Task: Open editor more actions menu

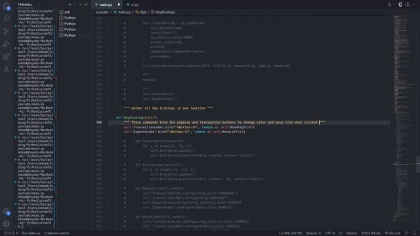Action: tap(414, 5)
